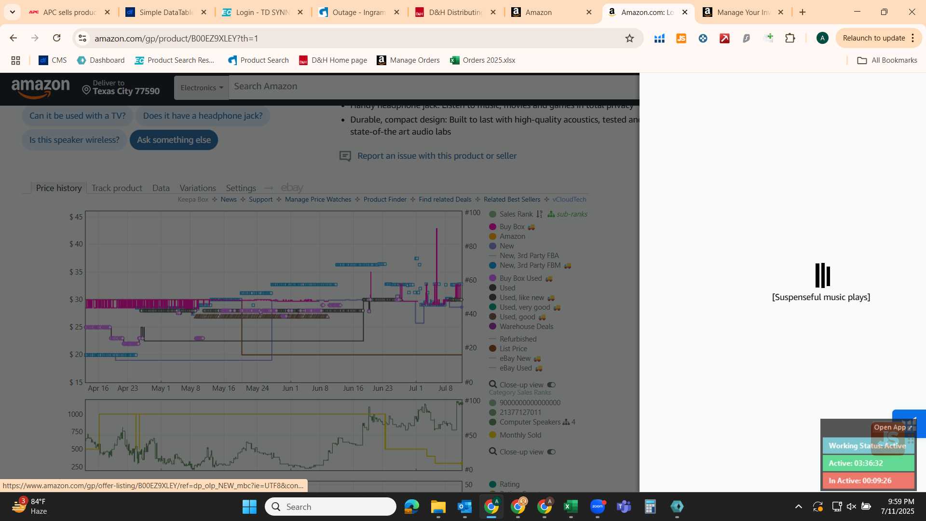This screenshot has height=521, width=926.
Task: Click the volume muted tray icon
Action: 851,507
